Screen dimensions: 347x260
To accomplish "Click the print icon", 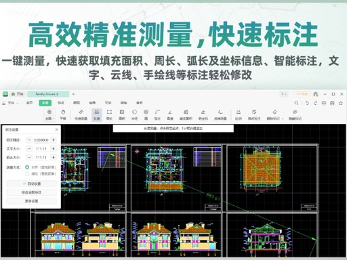I will (x=324, y=103).
